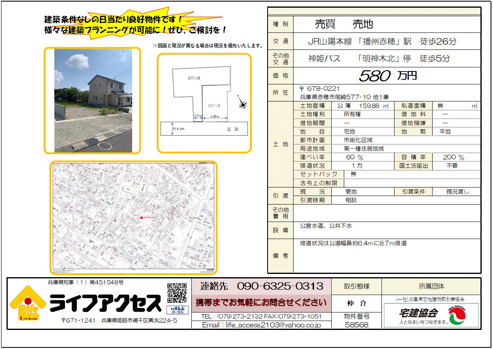Select the price 580 万円
Image resolution: width=493 pixels, height=349 pixels.
(388, 75)
